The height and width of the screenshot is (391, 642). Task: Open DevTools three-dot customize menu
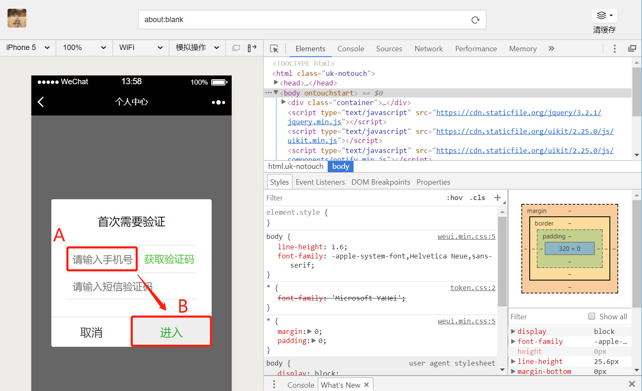[614, 49]
